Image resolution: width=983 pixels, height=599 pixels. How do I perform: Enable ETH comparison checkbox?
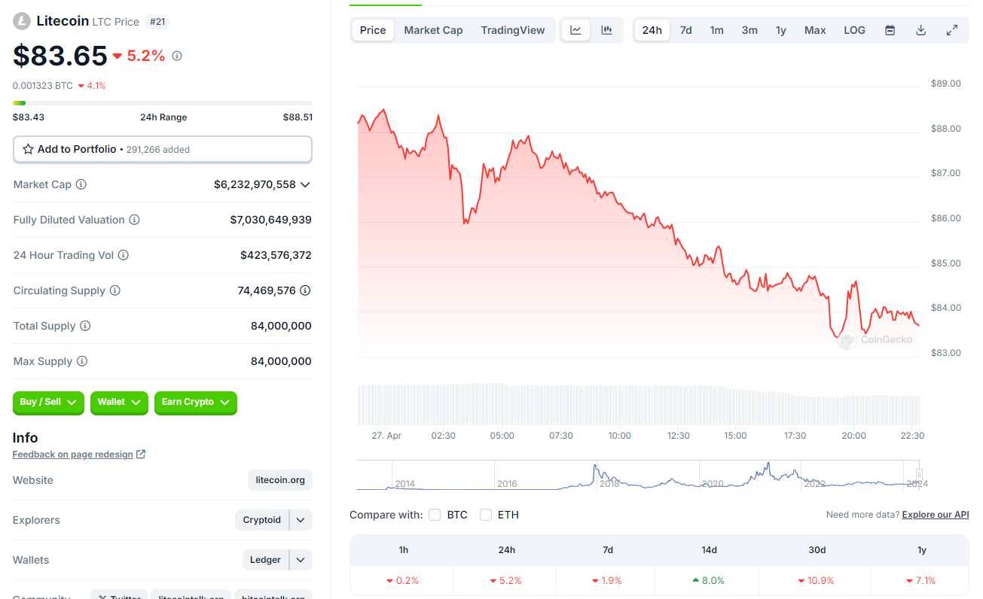coord(486,515)
